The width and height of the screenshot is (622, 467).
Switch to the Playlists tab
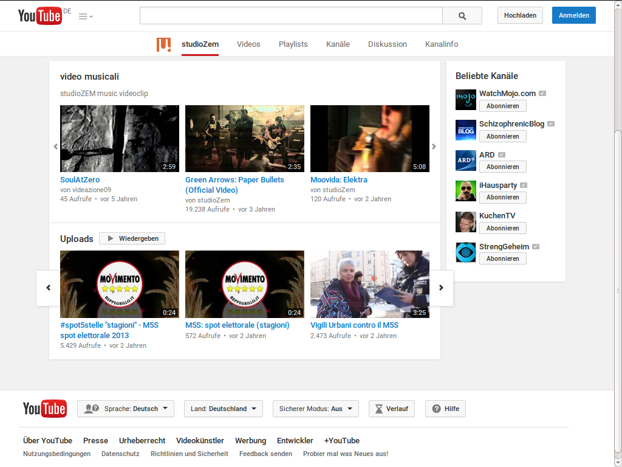tap(293, 44)
